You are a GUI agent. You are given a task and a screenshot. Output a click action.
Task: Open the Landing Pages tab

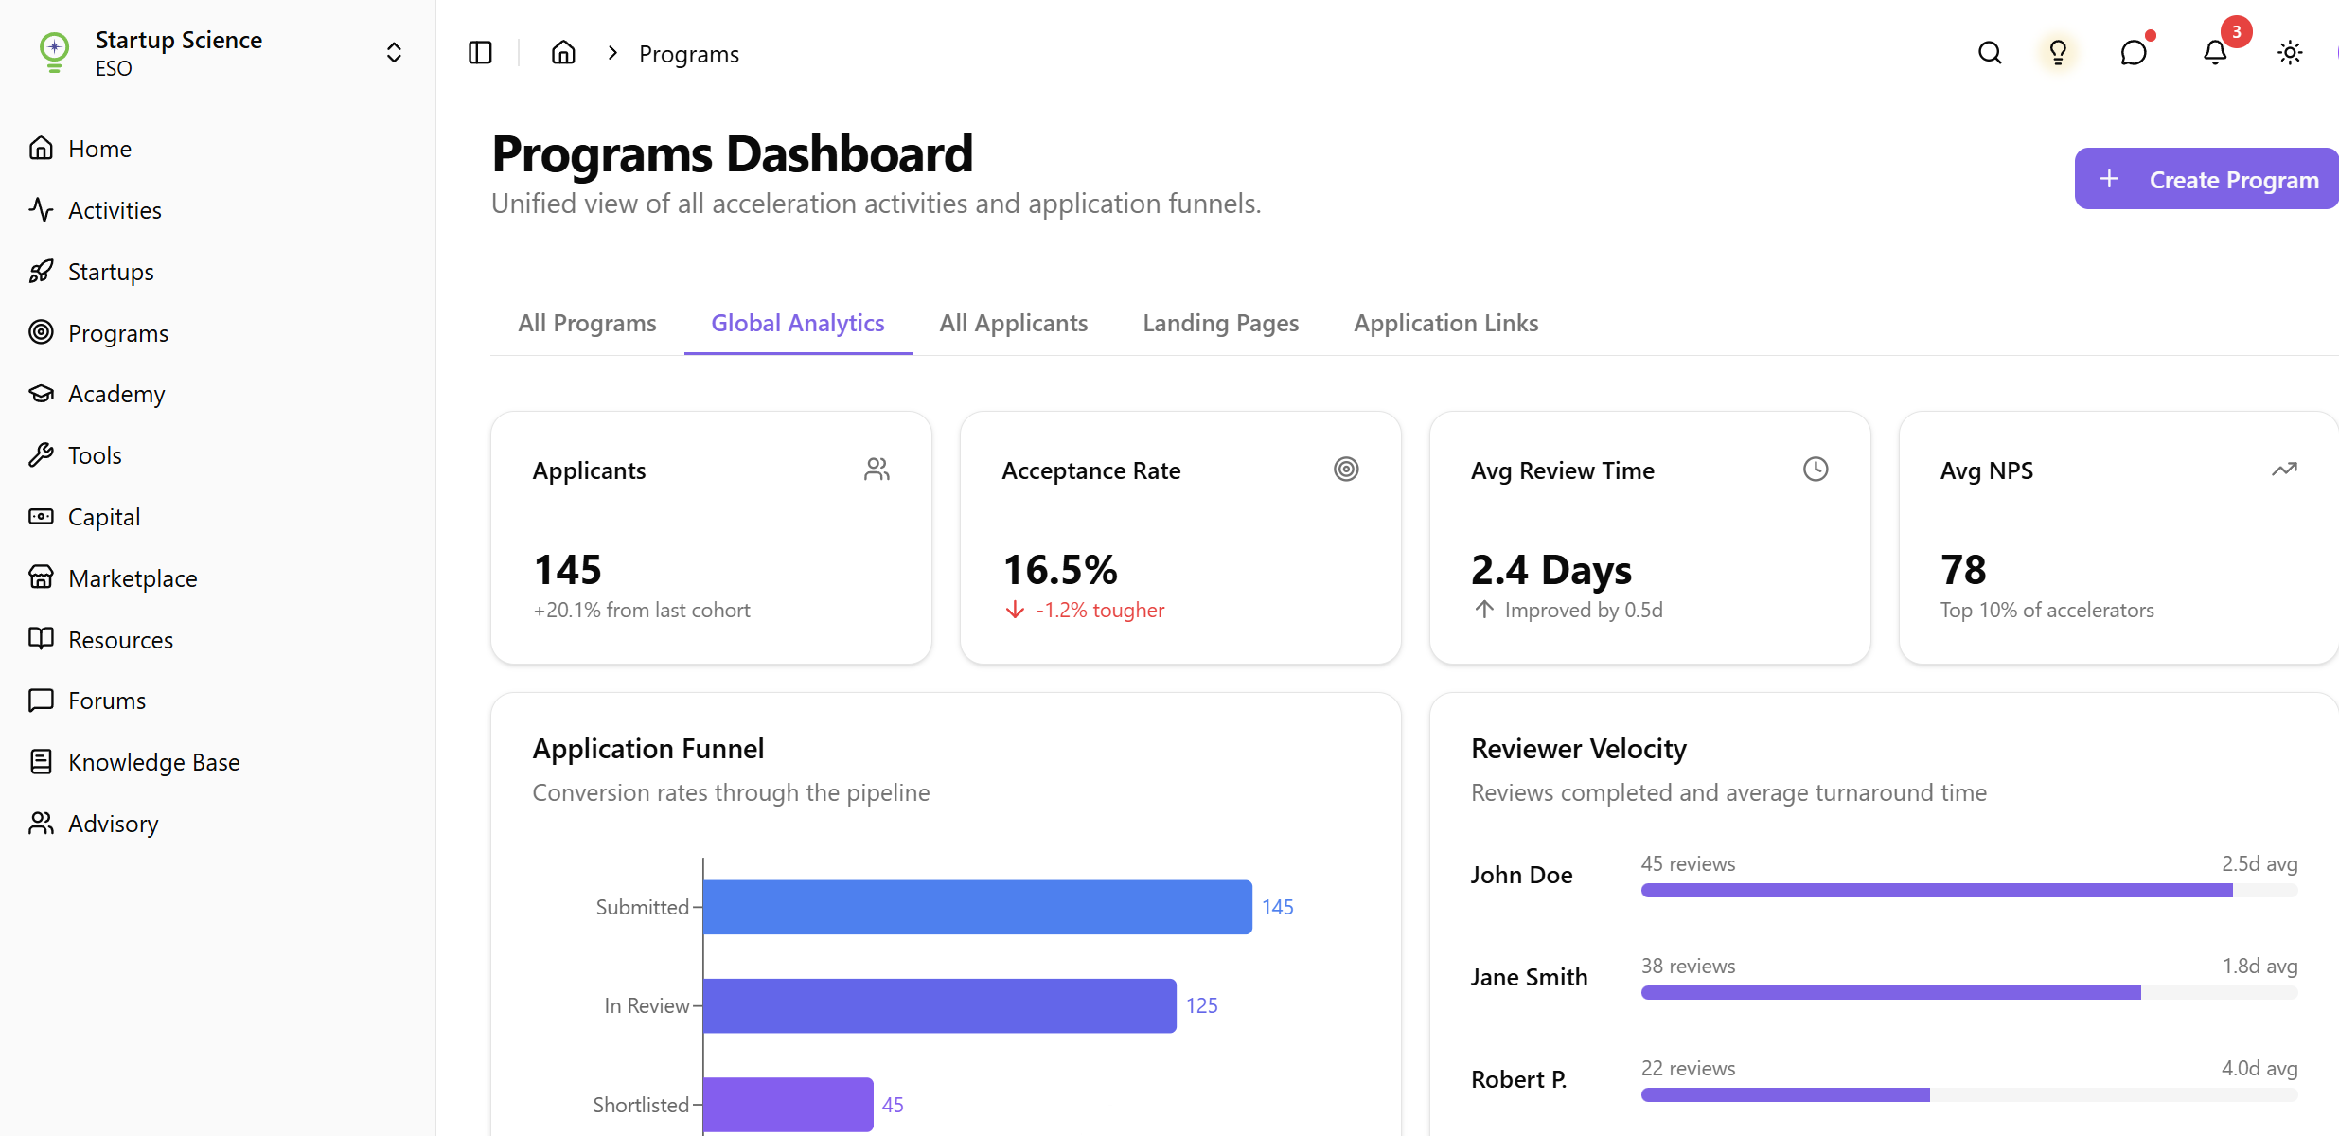coord(1220,323)
